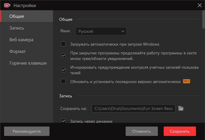This screenshot has width=205, height=140.
Task: Click the orange PRO badge
Action: tap(187, 81)
